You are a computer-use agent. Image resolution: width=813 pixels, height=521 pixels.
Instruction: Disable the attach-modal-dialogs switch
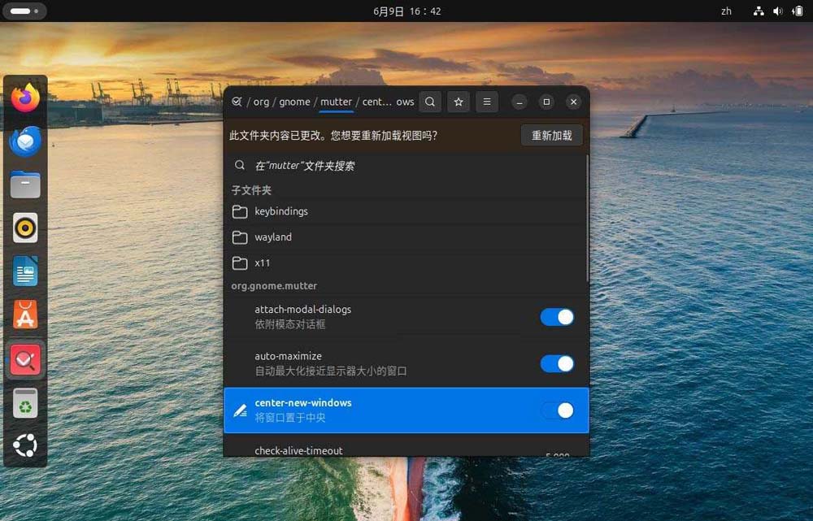click(x=557, y=317)
